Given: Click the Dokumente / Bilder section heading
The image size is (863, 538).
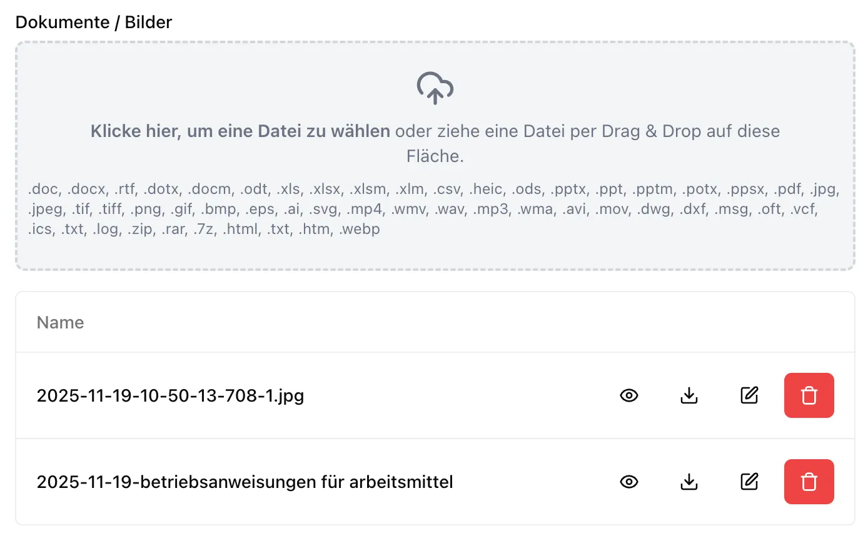Looking at the screenshot, I should click(94, 22).
